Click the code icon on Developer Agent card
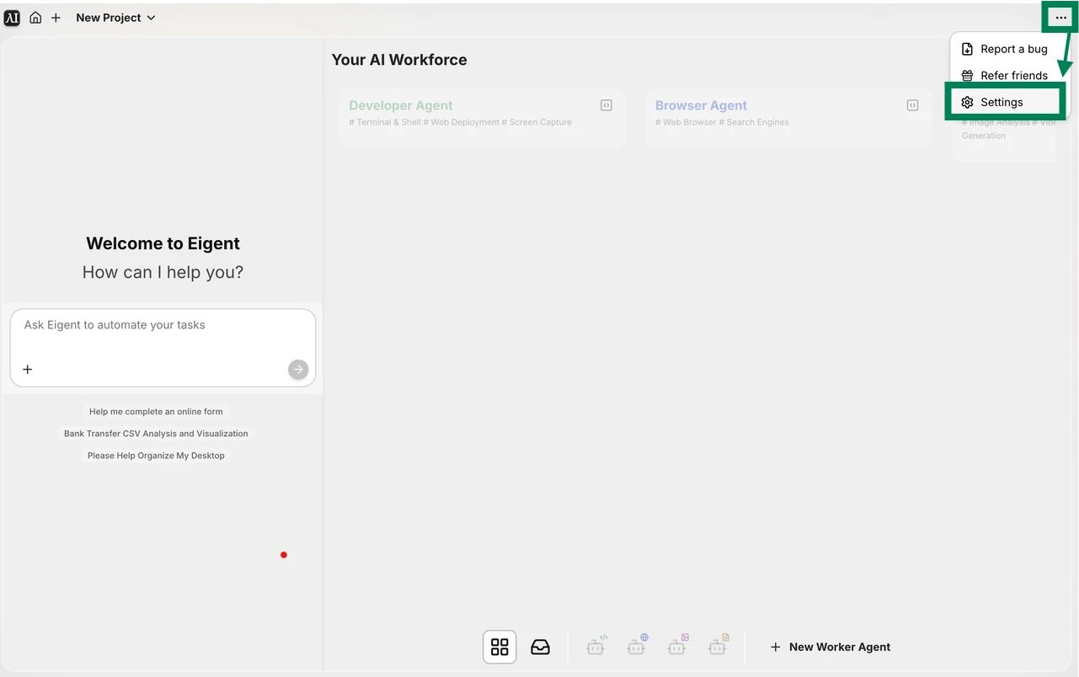 tap(606, 105)
